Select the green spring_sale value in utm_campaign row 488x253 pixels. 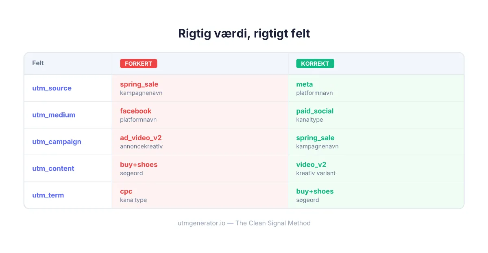tap(315, 138)
